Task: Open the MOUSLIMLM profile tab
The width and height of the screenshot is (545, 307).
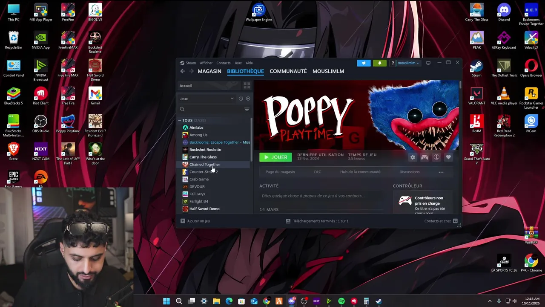Action: click(328, 71)
